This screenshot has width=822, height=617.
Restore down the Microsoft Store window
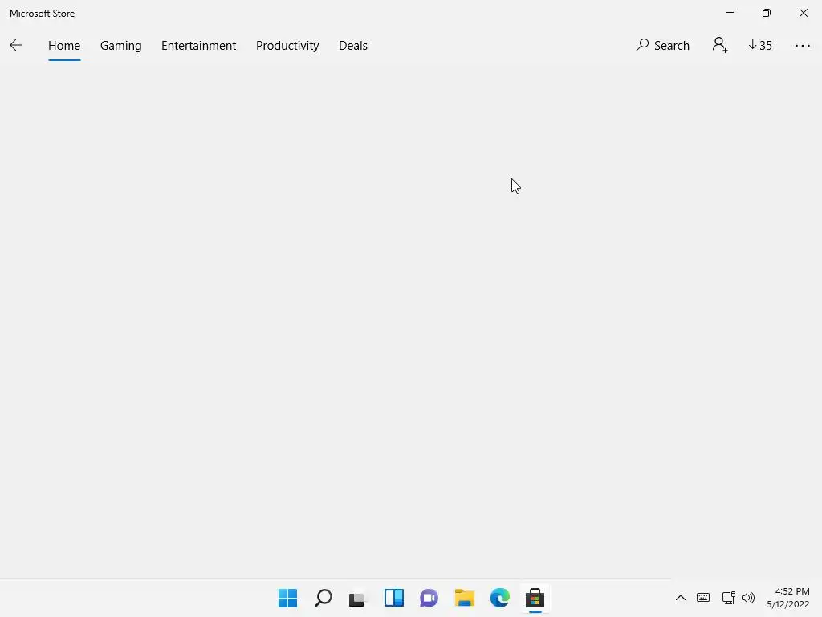pyautogui.click(x=767, y=13)
